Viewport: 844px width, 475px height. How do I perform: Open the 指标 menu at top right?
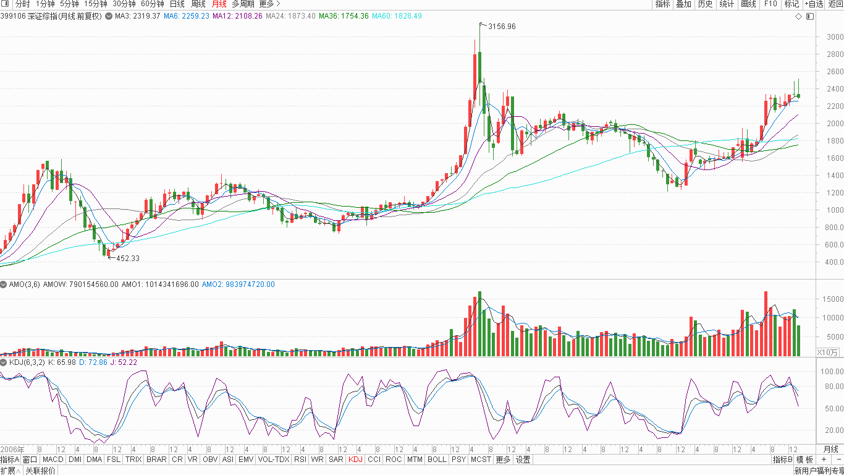pyautogui.click(x=662, y=4)
